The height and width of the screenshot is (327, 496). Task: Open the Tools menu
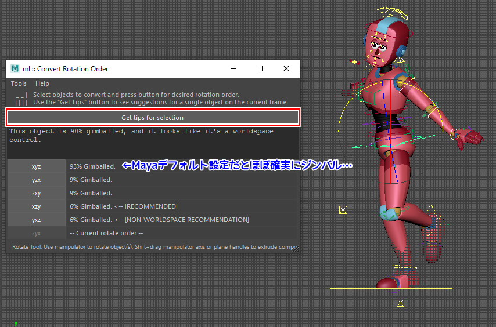[19, 84]
